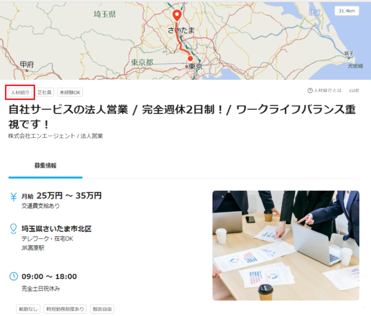Screen dimensions: 371x316
Task: Click the question mark help icon
Action: 310,90
